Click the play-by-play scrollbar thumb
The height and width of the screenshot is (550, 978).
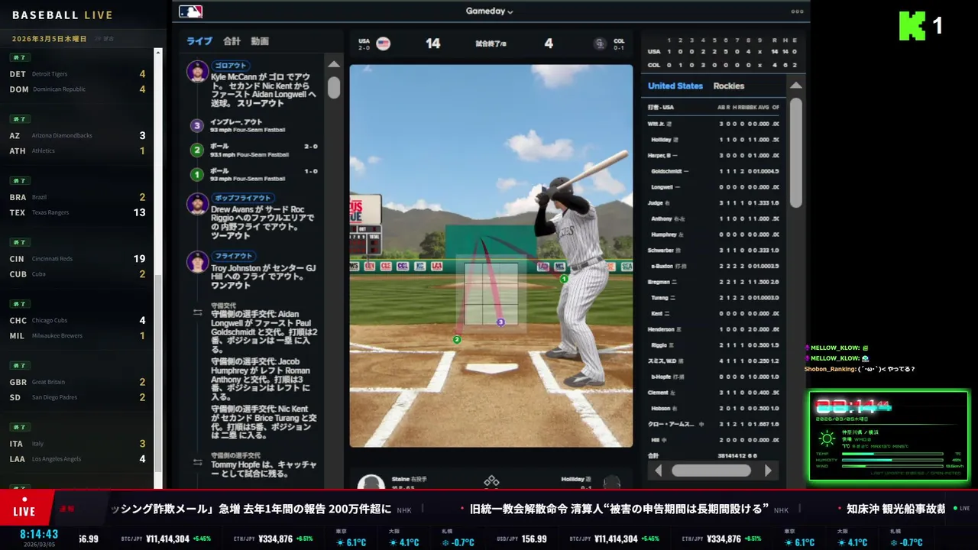pyautogui.click(x=334, y=87)
